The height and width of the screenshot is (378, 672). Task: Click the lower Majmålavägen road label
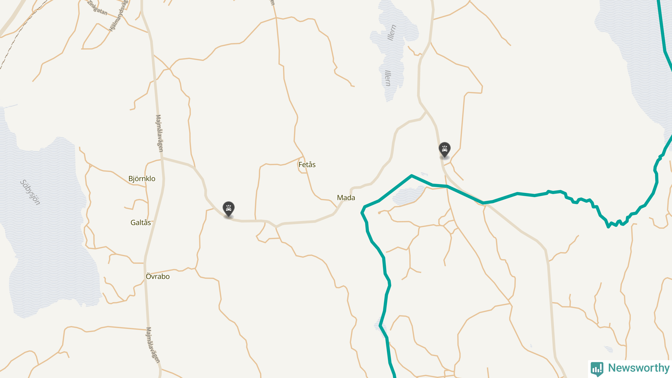pyautogui.click(x=153, y=345)
